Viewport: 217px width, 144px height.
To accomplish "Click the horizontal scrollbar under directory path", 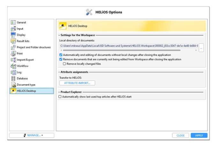I will pos(122,50).
